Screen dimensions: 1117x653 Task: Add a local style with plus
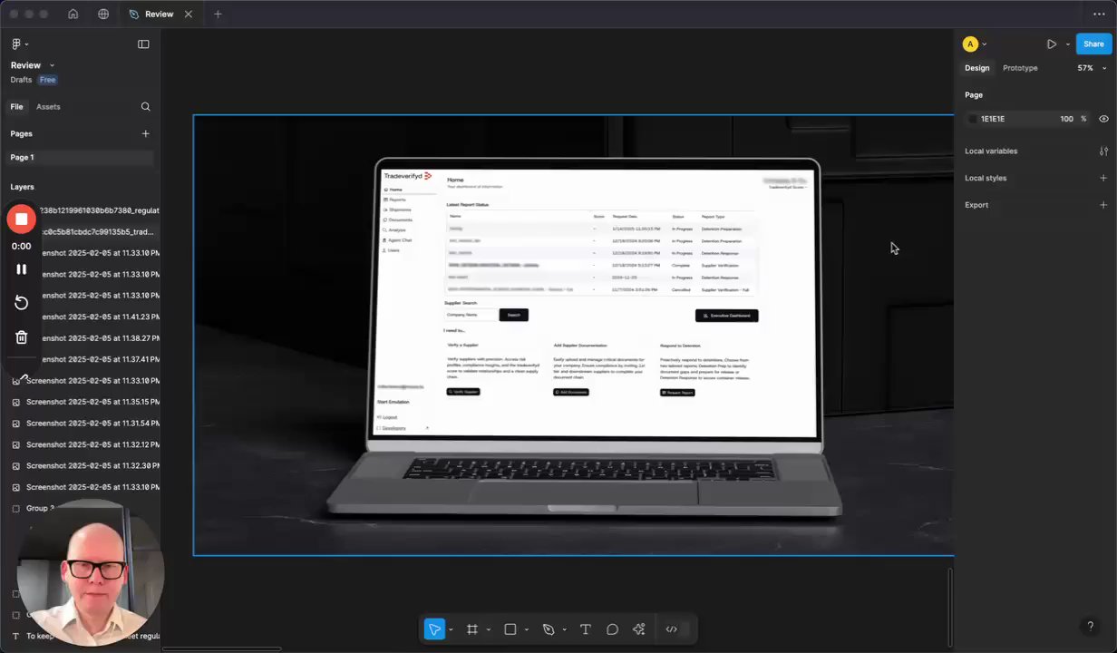(1103, 178)
